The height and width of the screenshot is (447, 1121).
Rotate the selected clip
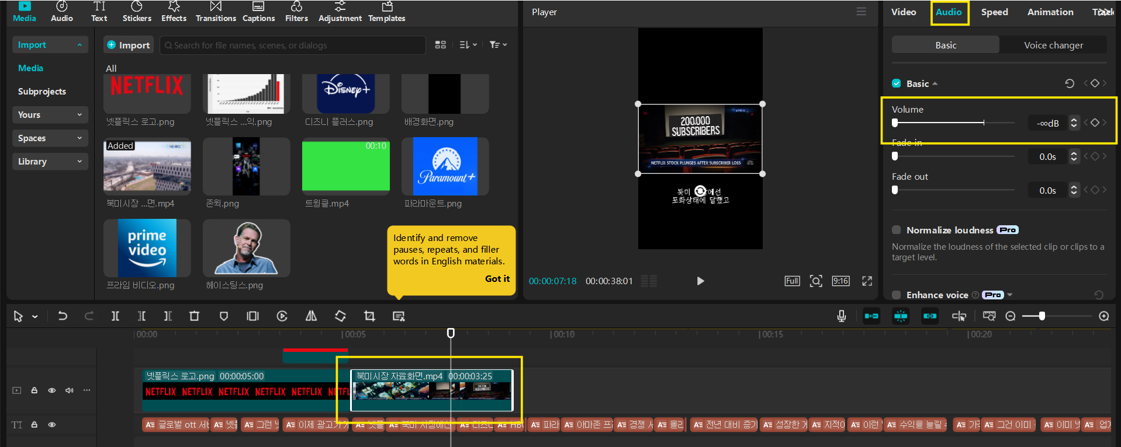pyautogui.click(x=340, y=316)
